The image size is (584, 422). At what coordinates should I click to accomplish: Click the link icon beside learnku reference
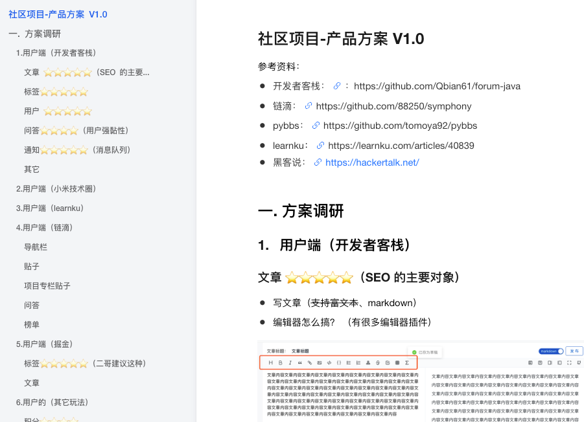(x=320, y=146)
